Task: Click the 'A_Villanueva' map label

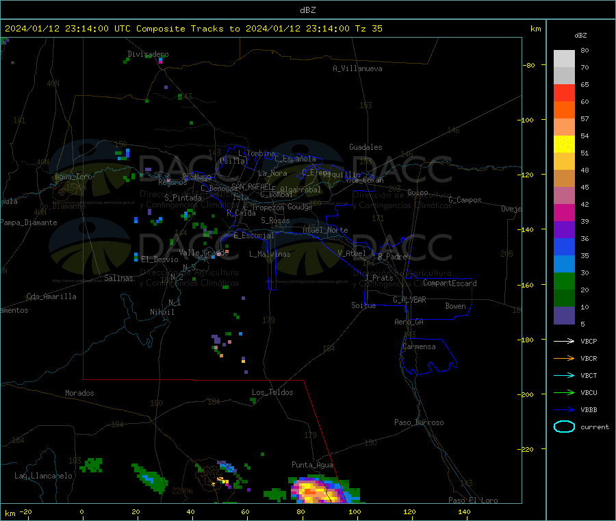Action: click(x=357, y=68)
